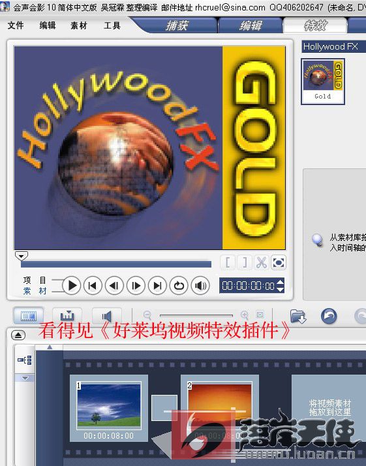Select storyboard clip 1 sky thumbnail
The image size is (366, 466).
click(109, 406)
